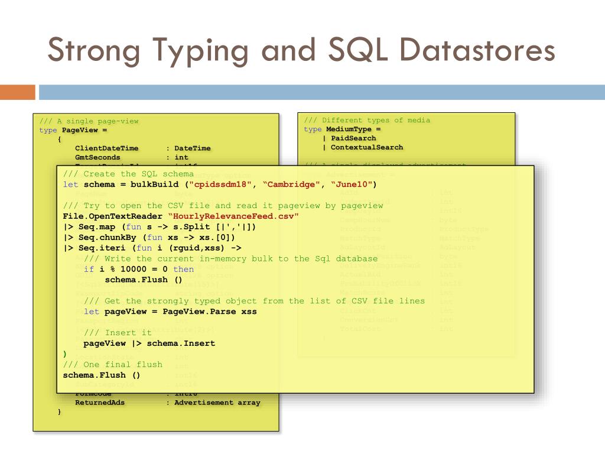Select the comment "/// Get the strongly typed object"
This screenshot has width=605, height=454.
[254, 301]
